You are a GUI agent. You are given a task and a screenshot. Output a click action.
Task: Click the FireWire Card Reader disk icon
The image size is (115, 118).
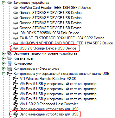pyautogui.click(x=16, y=8)
